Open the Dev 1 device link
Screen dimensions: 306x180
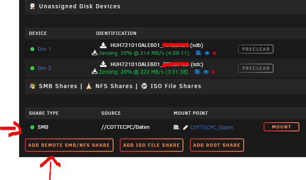click(44, 49)
